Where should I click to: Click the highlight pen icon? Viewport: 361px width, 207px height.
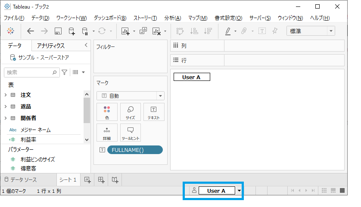[x=228, y=31]
